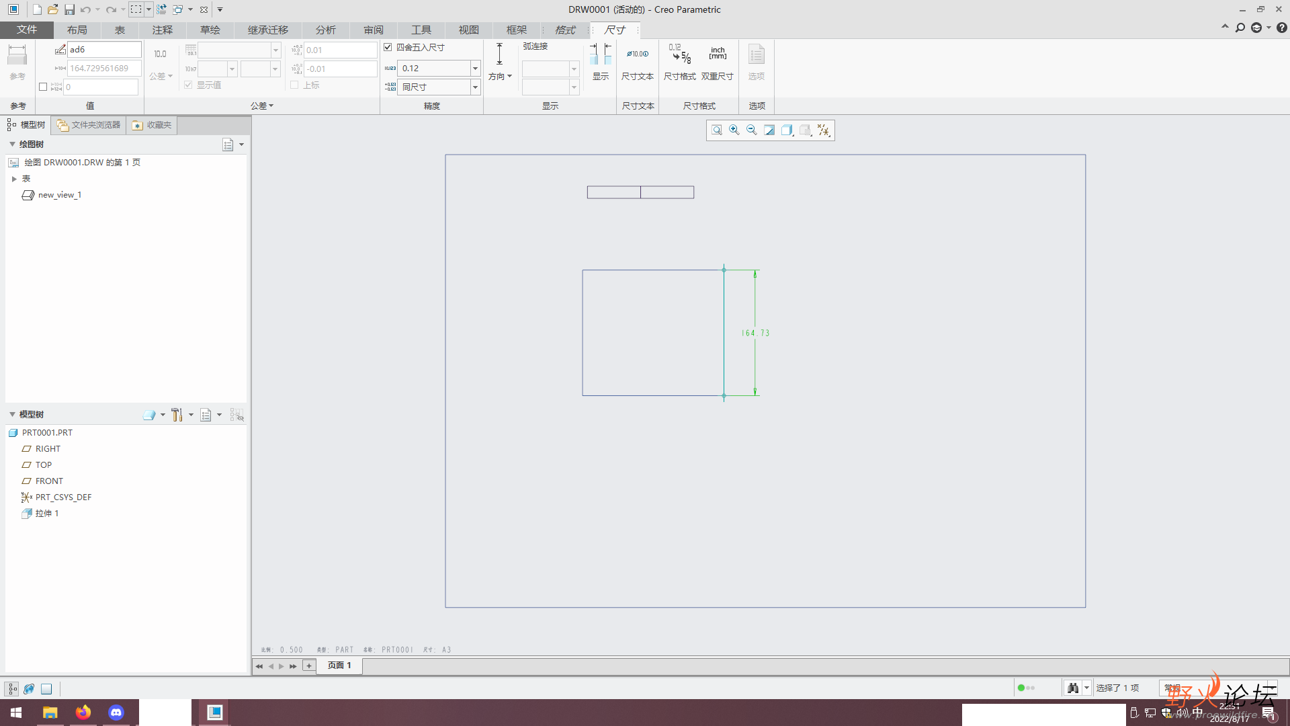Viewport: 1290px width, 726px height.
Task: Open a file using the folder icon
Action: coord(53,9)
